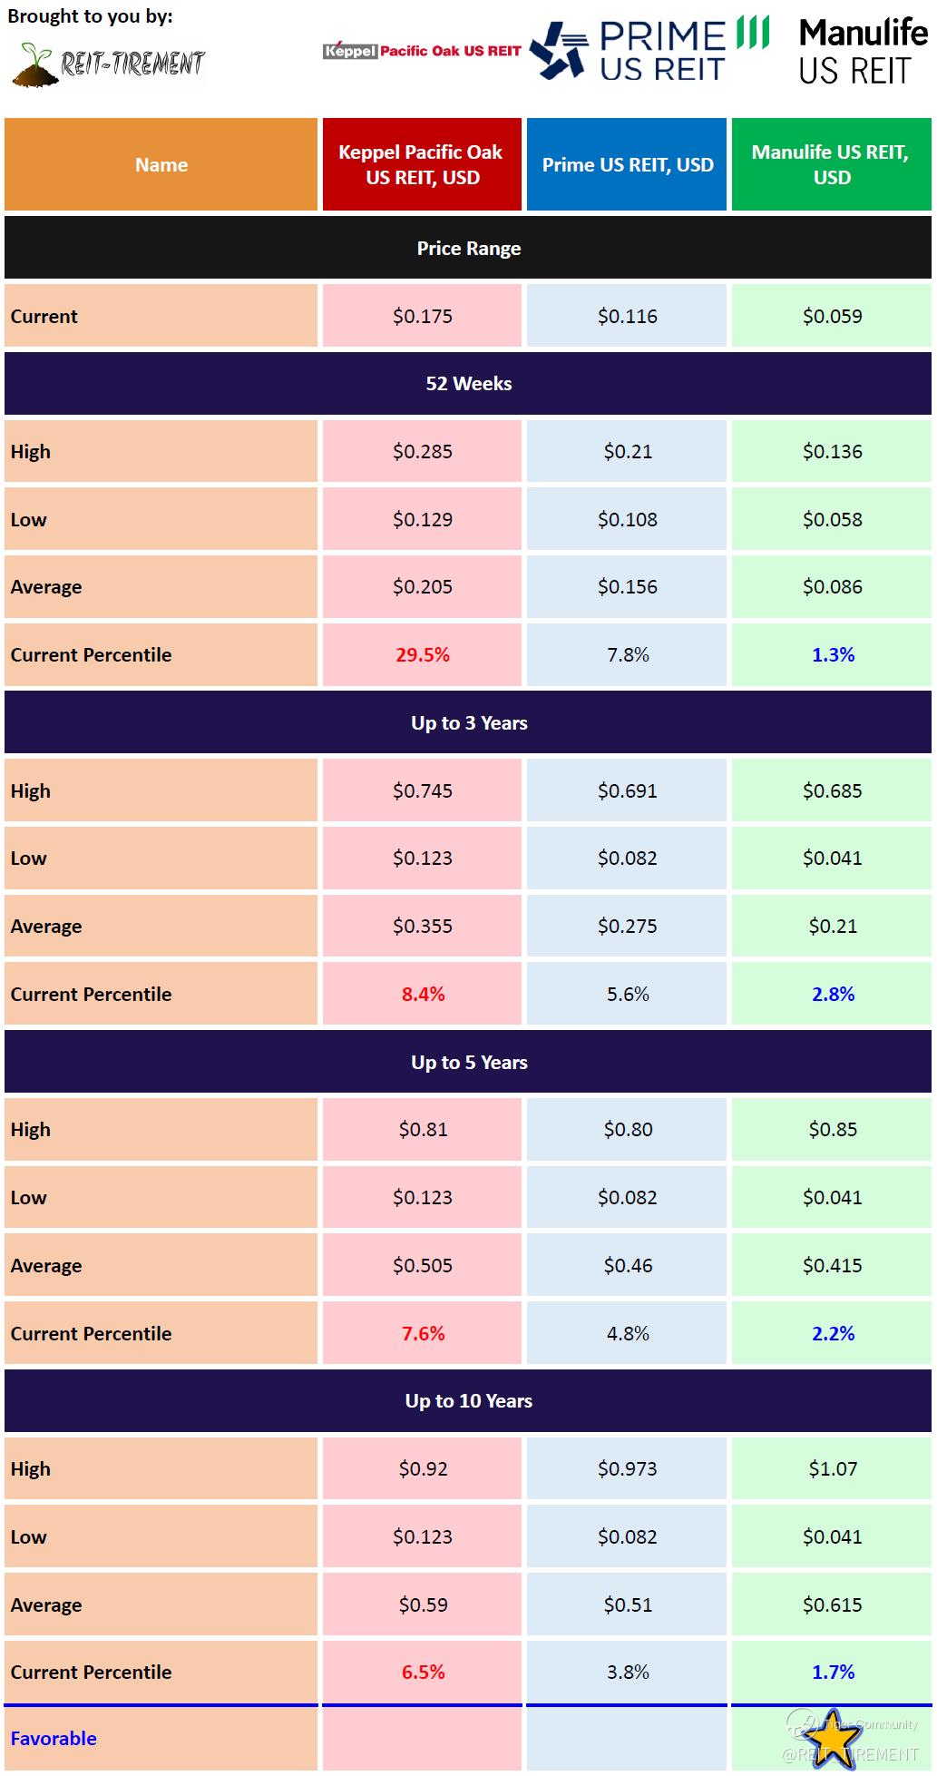Select the green Manulife US REIT header
937x1776 pixels.
tap(832, 164)
